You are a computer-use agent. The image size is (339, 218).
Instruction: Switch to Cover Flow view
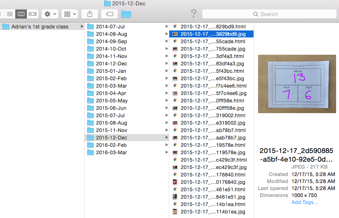click(x=33, y=14)
